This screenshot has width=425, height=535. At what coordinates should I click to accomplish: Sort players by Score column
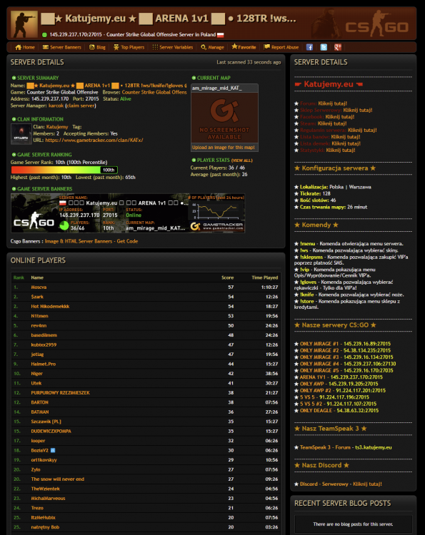click(x=228, y=277)
